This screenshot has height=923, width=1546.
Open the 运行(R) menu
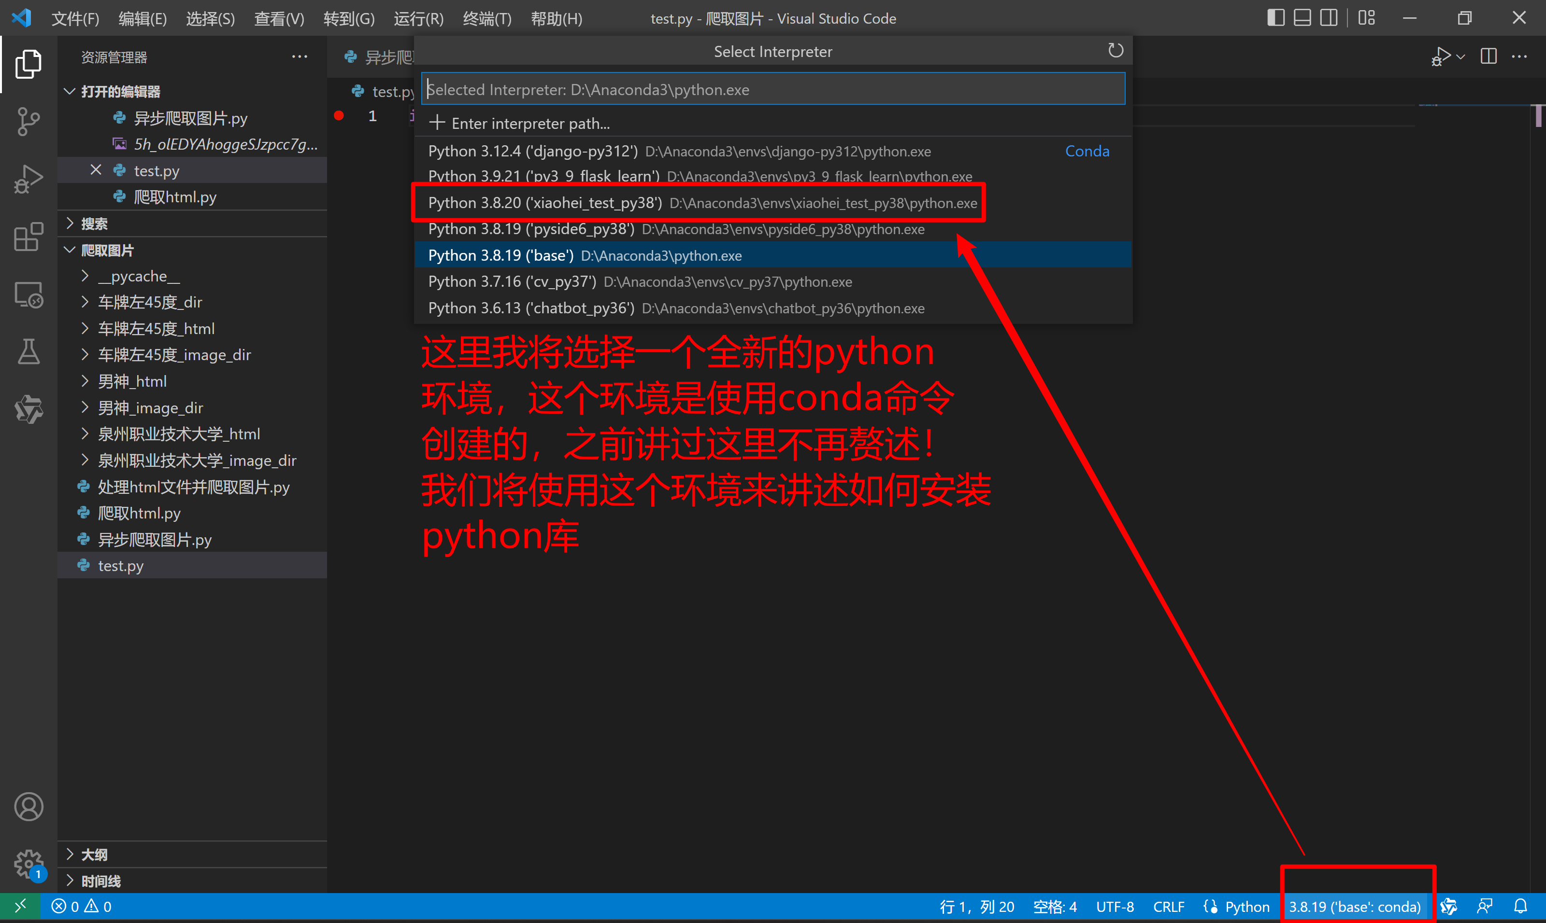[x=418, y=19]
